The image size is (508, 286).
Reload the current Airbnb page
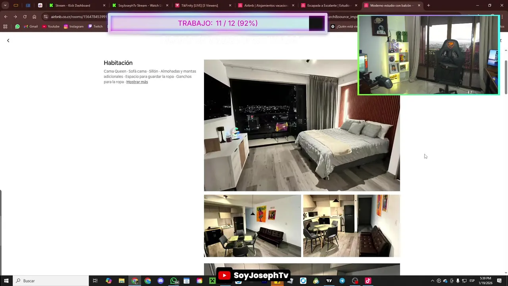point(25,17)
